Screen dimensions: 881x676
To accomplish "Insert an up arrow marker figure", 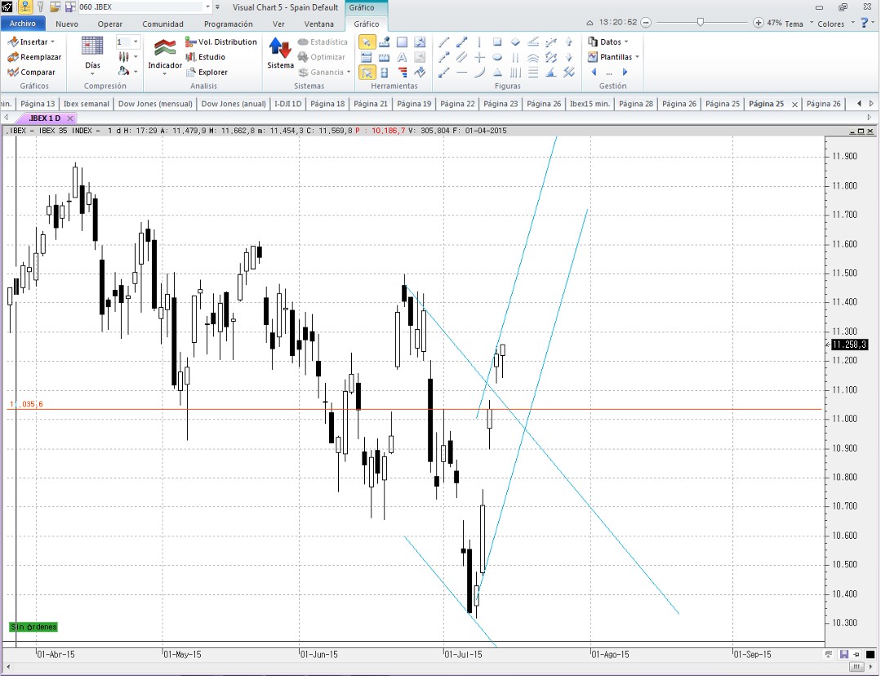I will (x=568, y=42).
